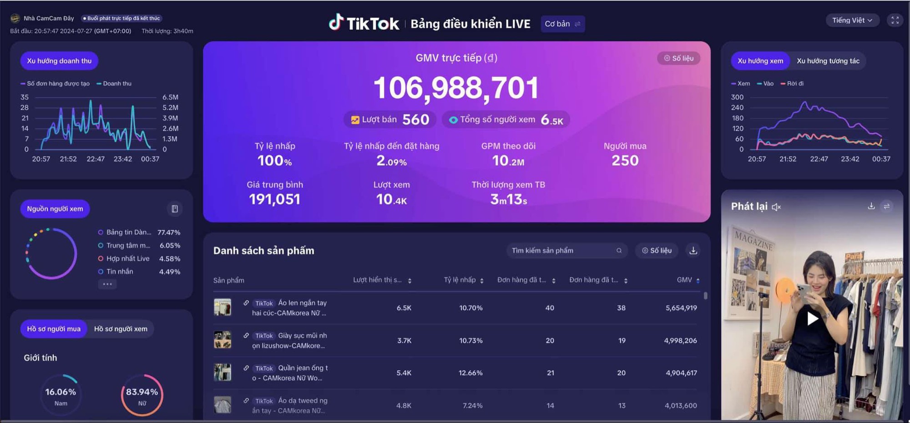Click the Hợp nhất Live 4.58% row
910x423 pixels.
click(x=139, y=259)
